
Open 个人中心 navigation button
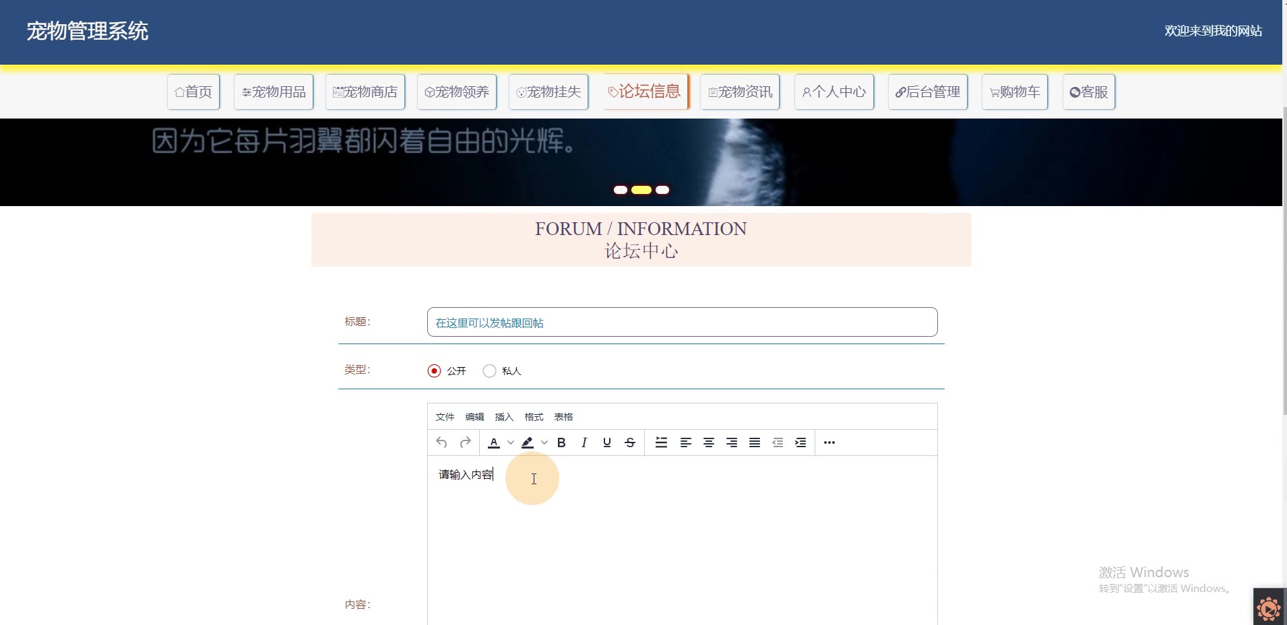(834, 92)
